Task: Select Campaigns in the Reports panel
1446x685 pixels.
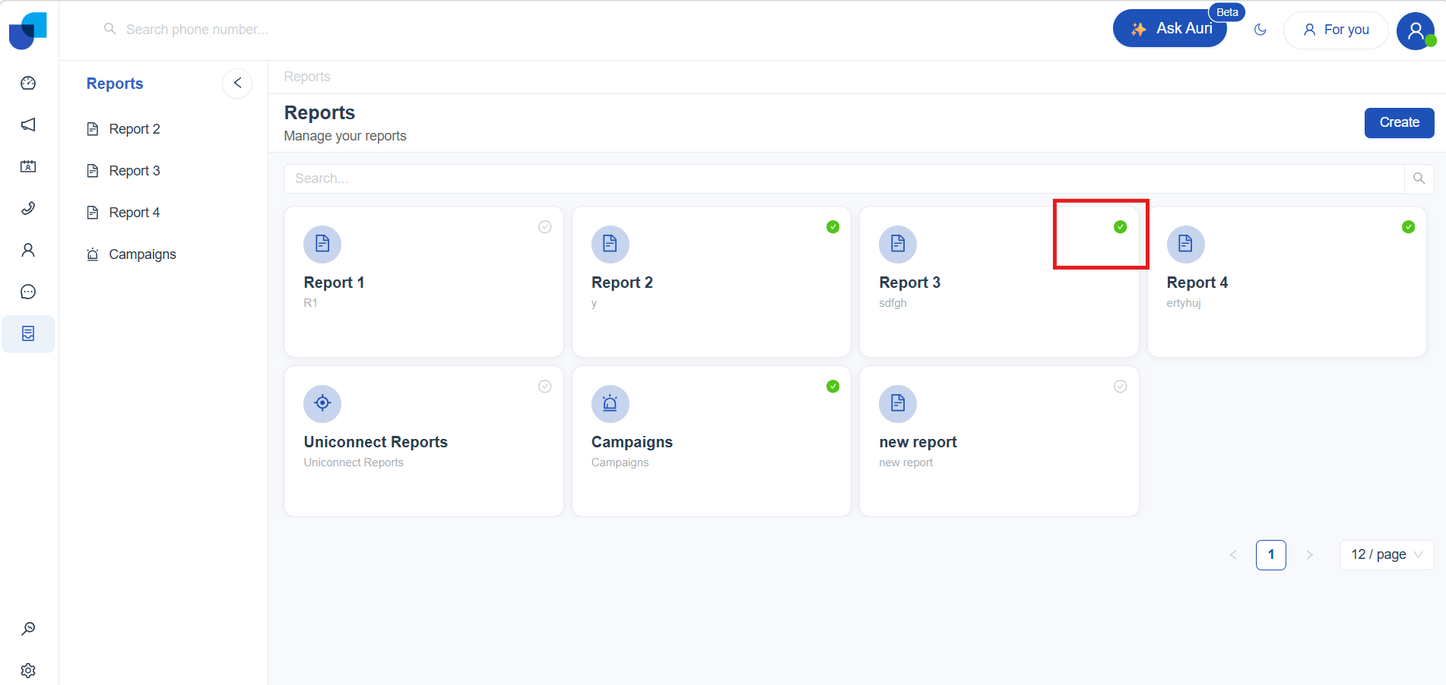Action: (142, 254)
